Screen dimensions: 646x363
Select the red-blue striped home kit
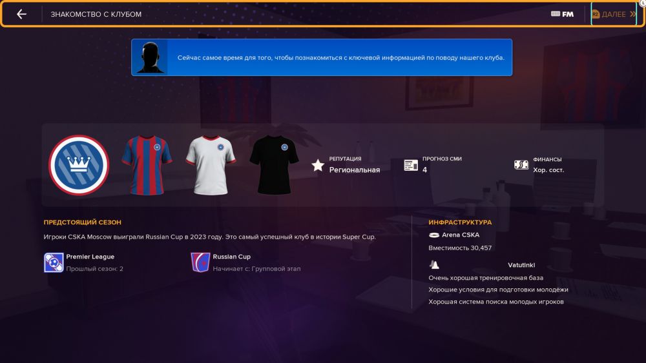(x=147, y=165)
